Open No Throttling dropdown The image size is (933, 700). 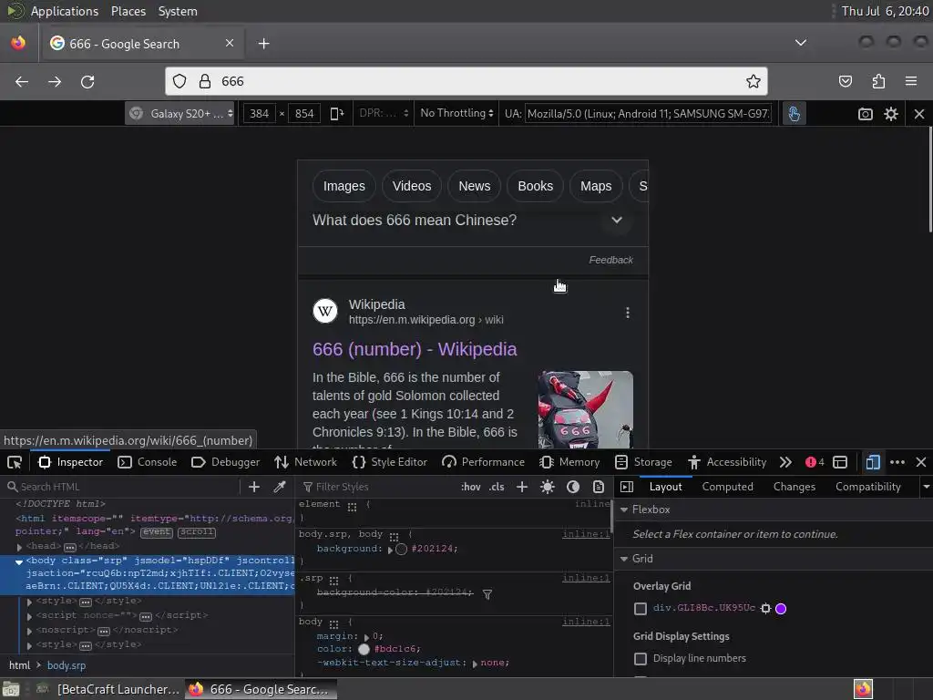(456, 113)
